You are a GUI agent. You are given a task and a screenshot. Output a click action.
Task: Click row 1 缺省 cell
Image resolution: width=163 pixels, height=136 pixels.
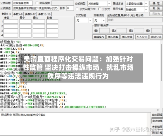coord(52,21)
